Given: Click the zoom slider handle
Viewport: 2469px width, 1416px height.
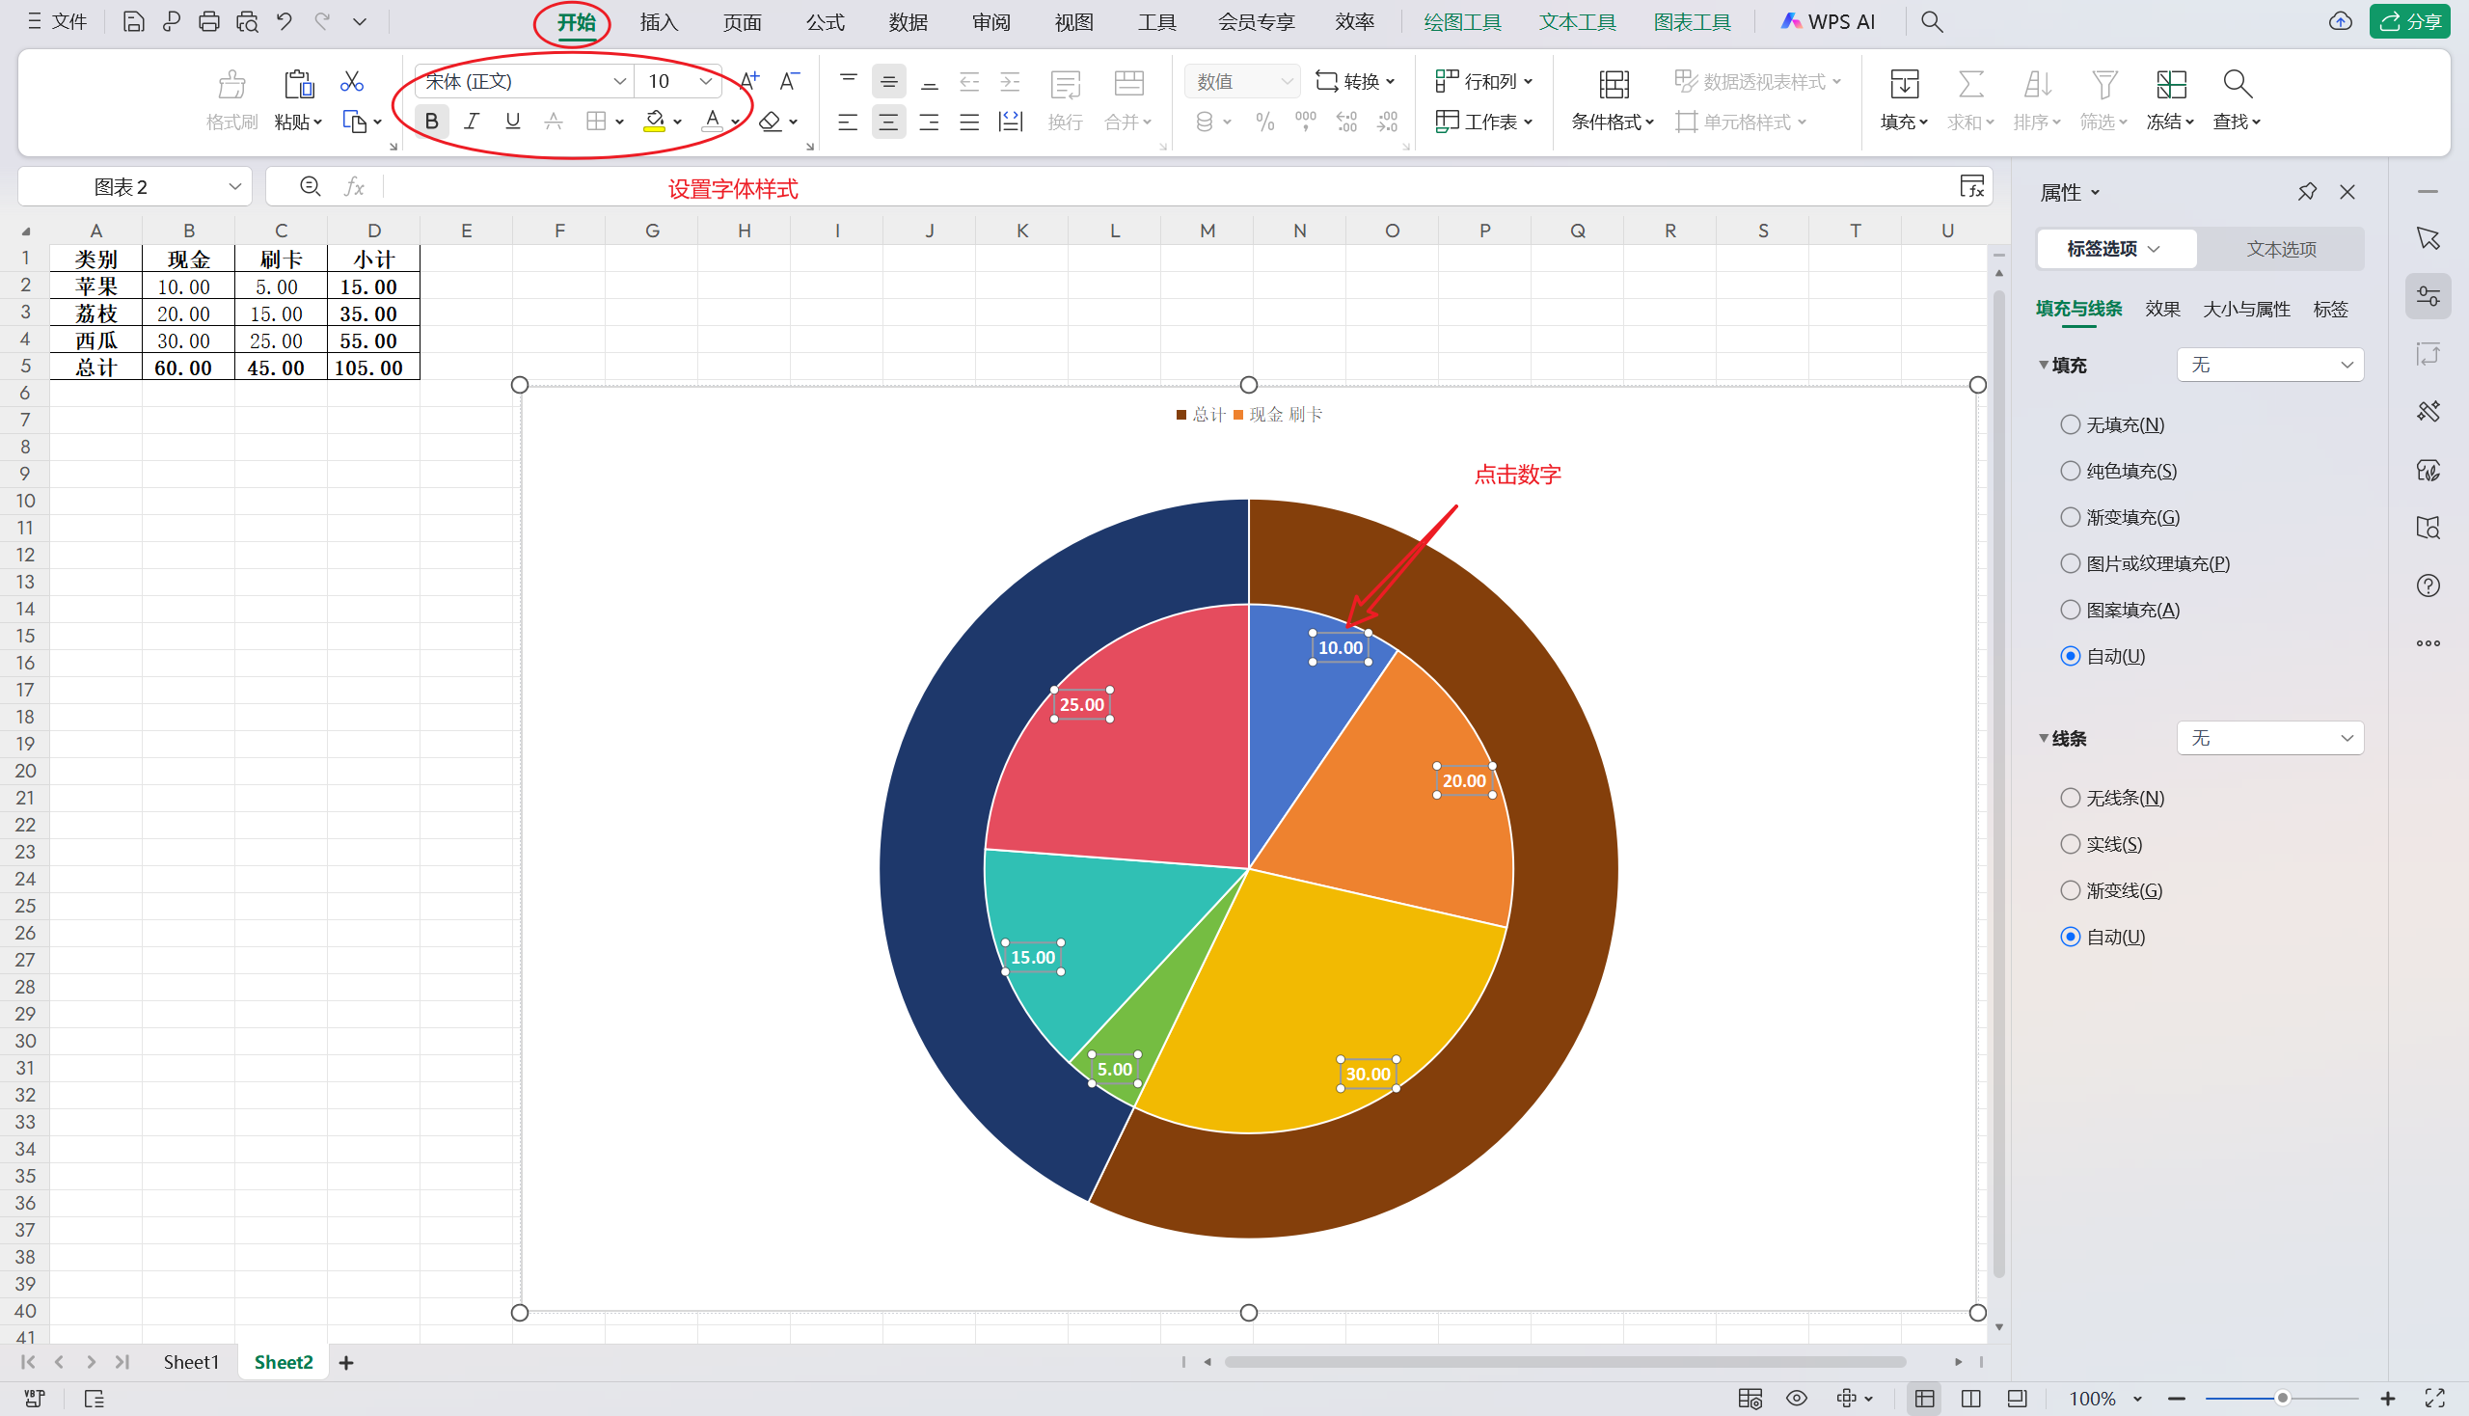Looking at the screenshot, I should [2281, 1399].
